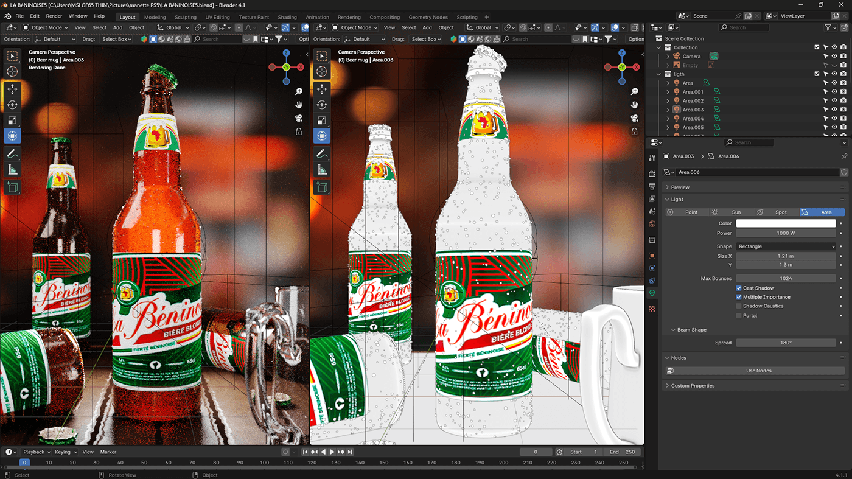Click the Power field showing 1000 W
852x479 pixels.
786,233
